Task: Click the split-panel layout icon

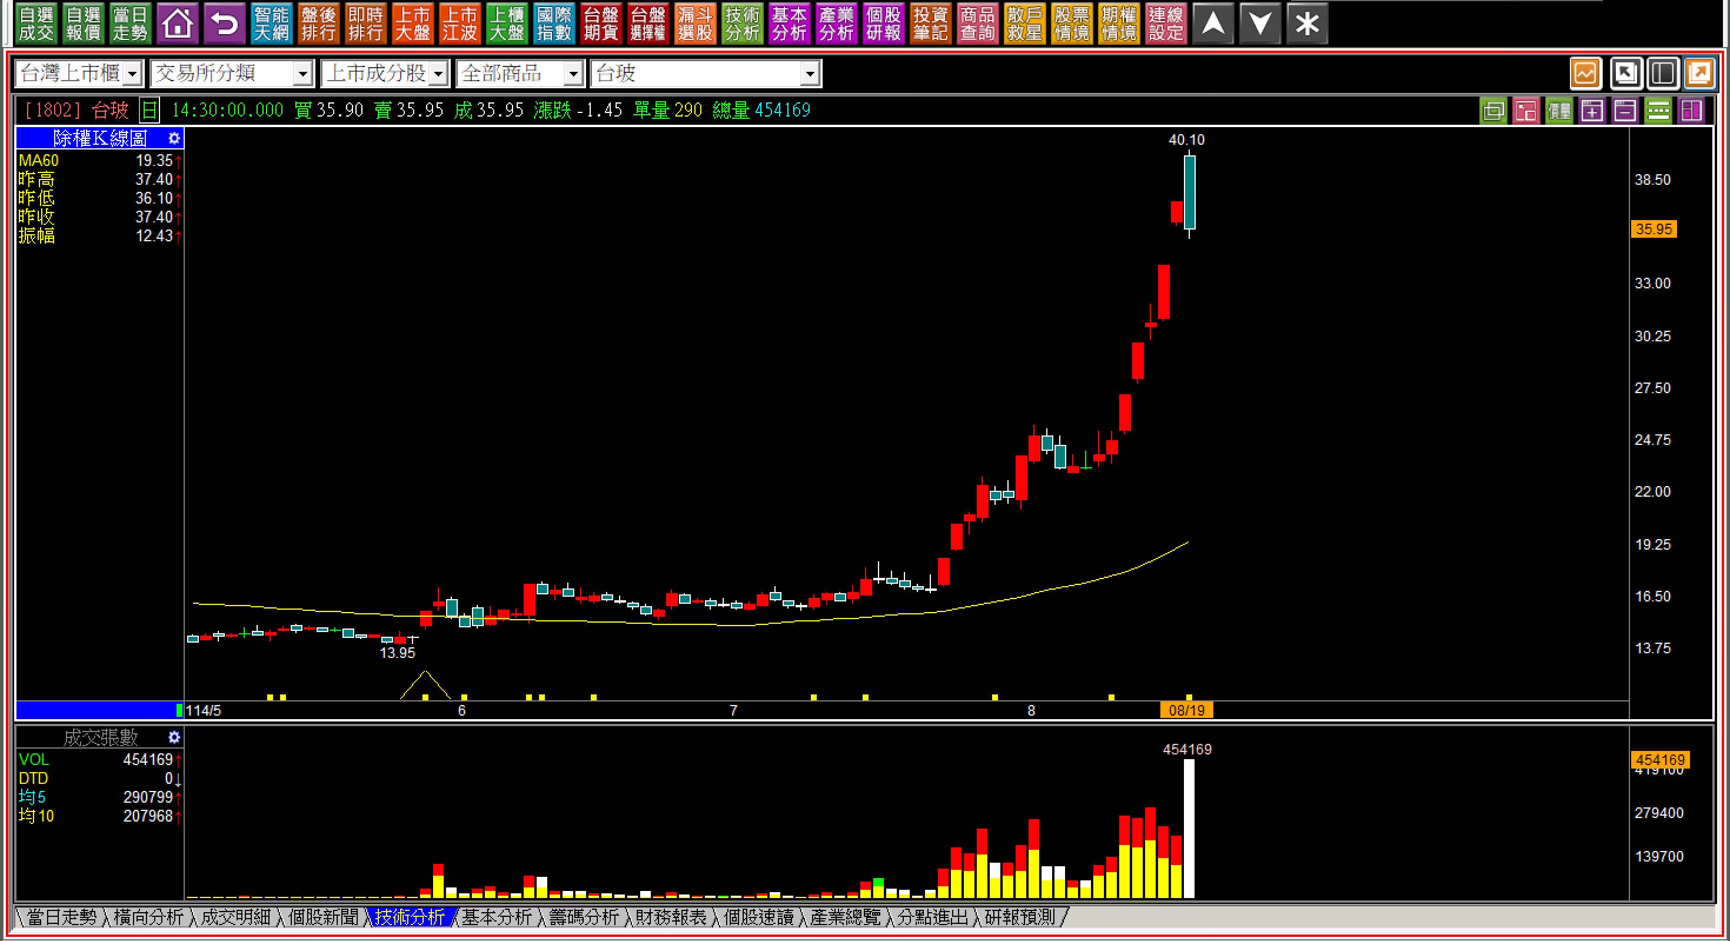Action: click(1662, 73)
